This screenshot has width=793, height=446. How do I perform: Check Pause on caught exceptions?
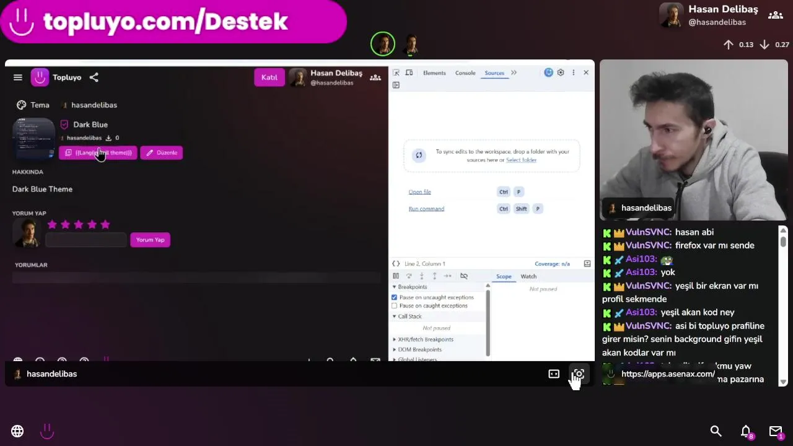[394, 306]
